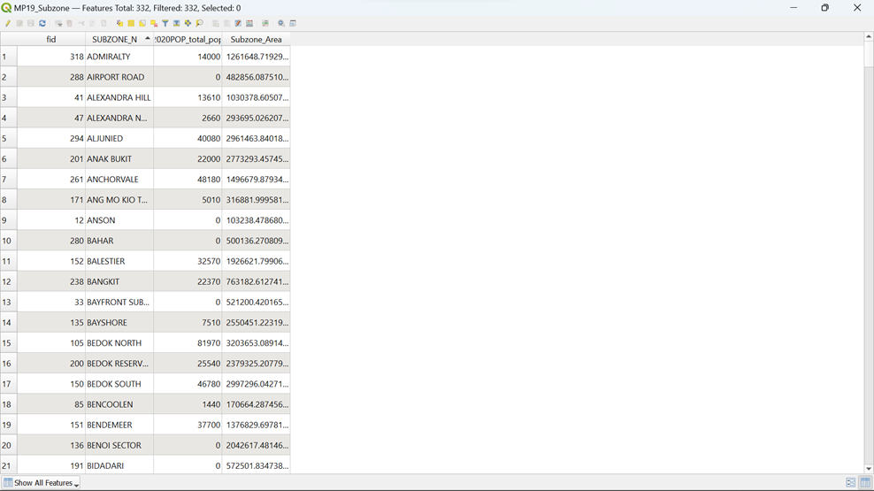Viewport: 874px width, 491px height.
Task: Open the Show All Features dropdown
Action: tap(42, 483)
